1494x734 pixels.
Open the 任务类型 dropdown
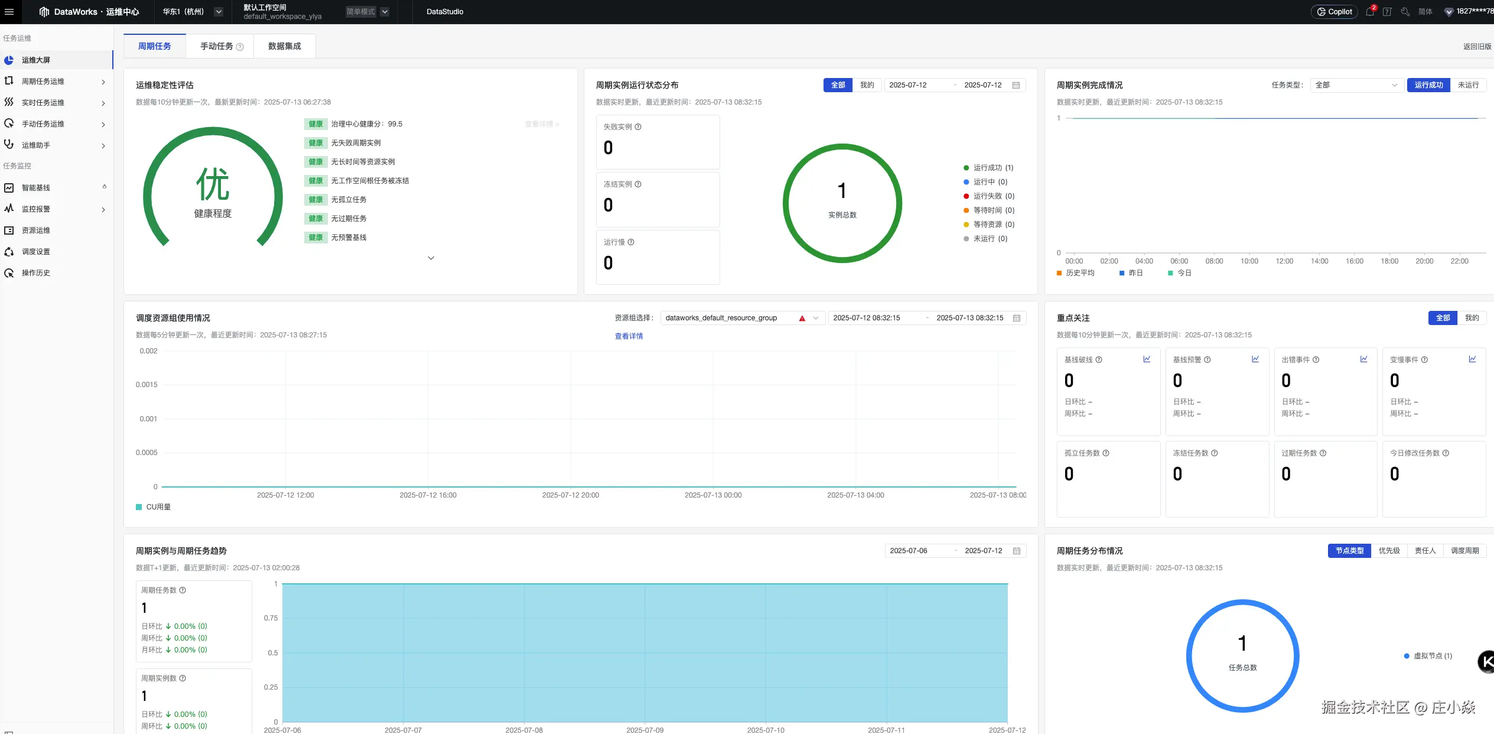click(x=1356, y=85)
